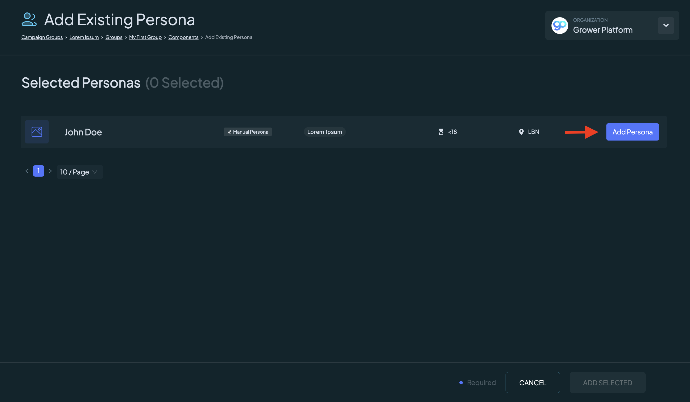This screenshot has width=690, height=402.
Task: Go to Lorem Ipsum breadcrumb
Action: coord(84,37)
